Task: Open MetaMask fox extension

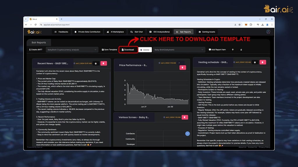Action: coord(246,25)
